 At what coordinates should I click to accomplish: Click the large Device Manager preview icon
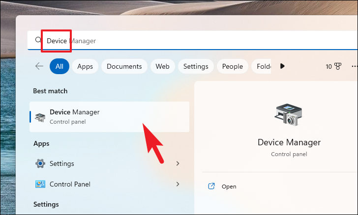(x=288, y=115)
